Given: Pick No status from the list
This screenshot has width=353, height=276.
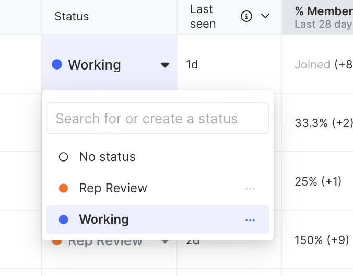Looking at the screenshot, I should pos(107,157).
